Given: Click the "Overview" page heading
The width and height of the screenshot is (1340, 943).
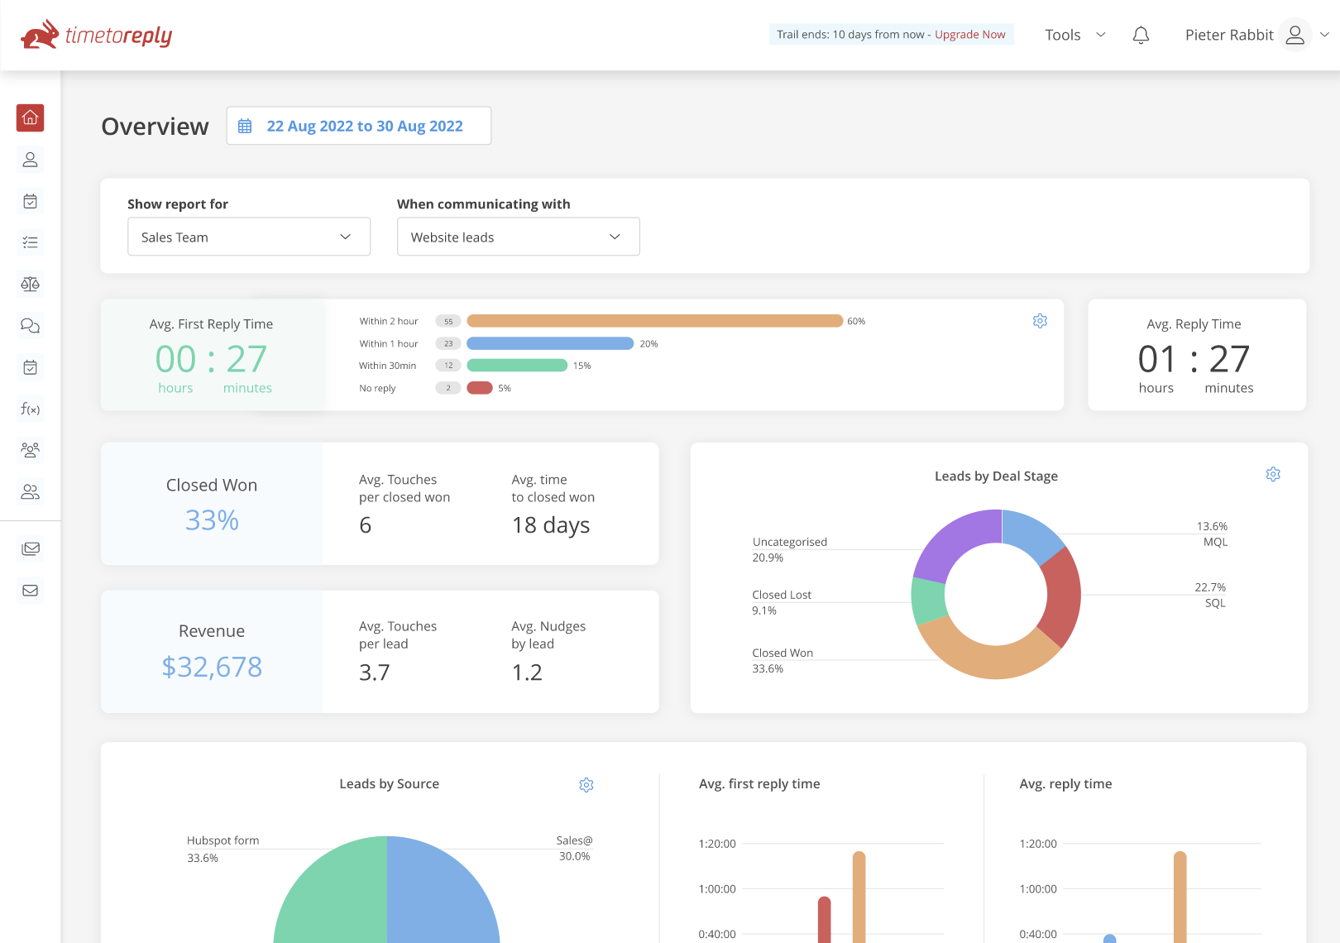Looking at the screenshot, I should pos(156,126).
